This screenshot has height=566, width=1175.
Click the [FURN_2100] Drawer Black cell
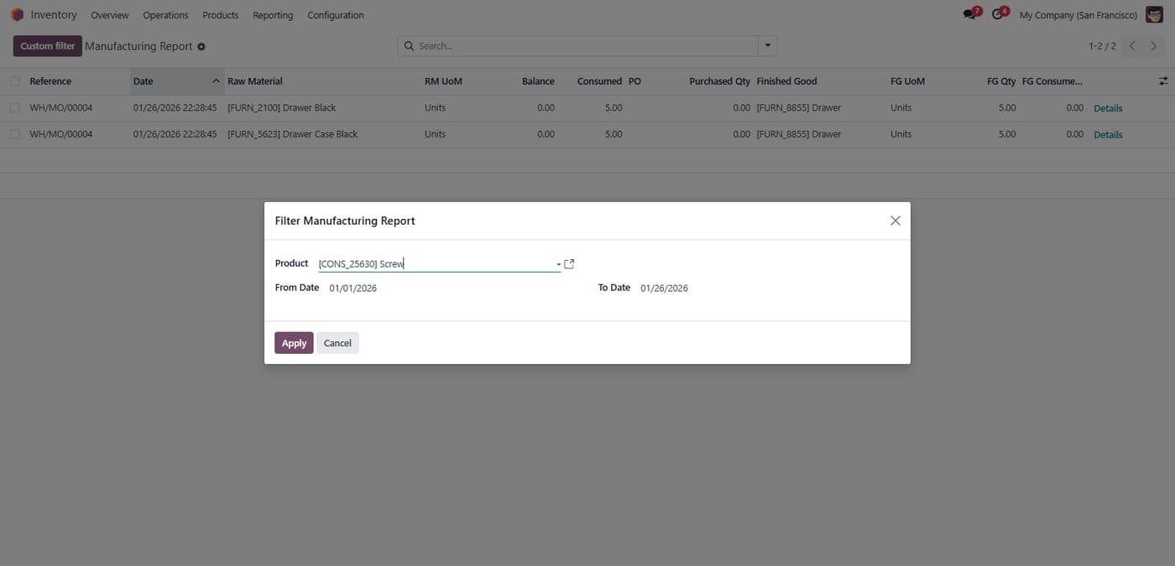(x=282, y=108)
